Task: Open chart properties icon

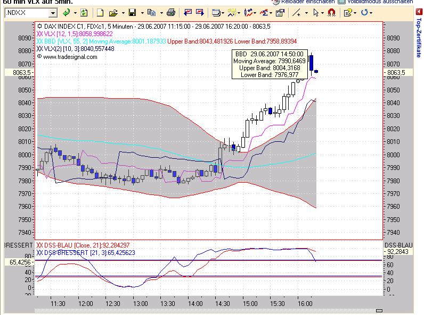Action: pyautogui.click(x=280, y=13)
